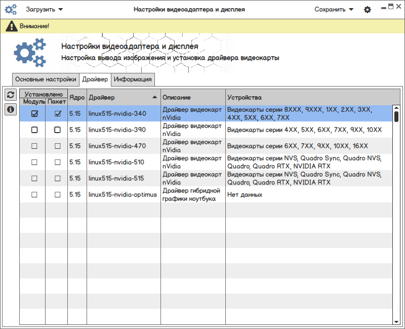Click the application gears icon top-left

click(11, 9)
